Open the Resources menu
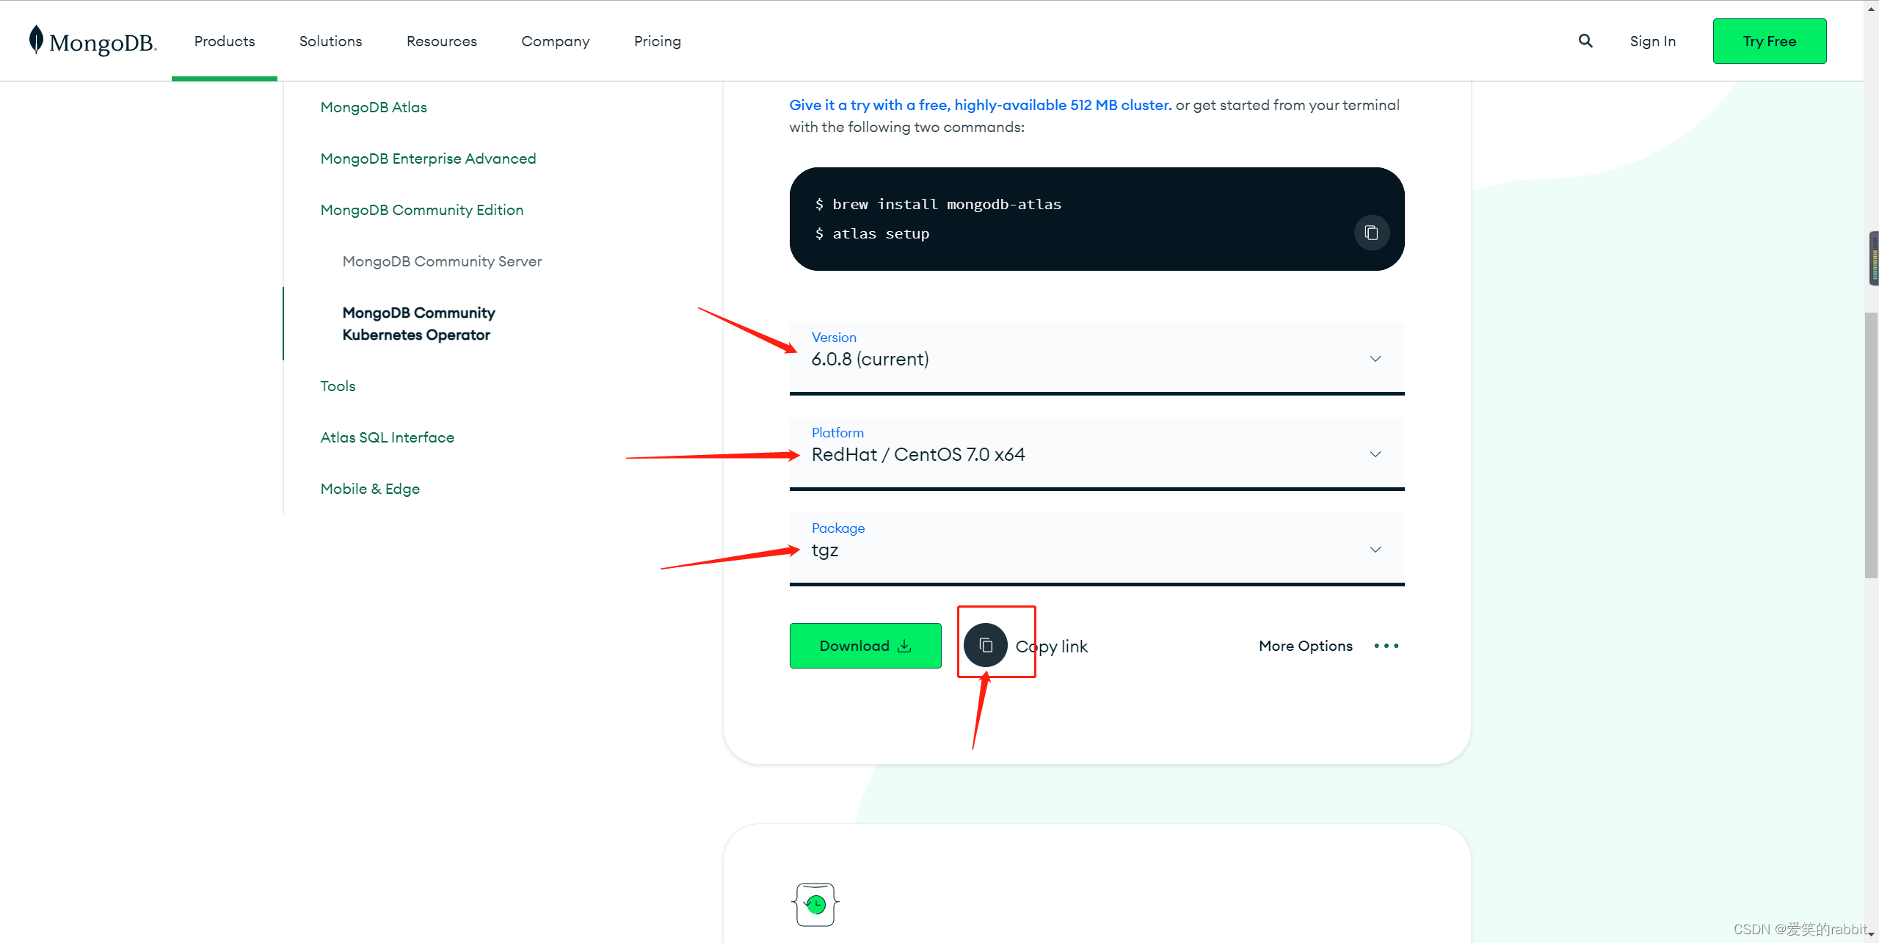1879x943 pixels. coord(442,41)
